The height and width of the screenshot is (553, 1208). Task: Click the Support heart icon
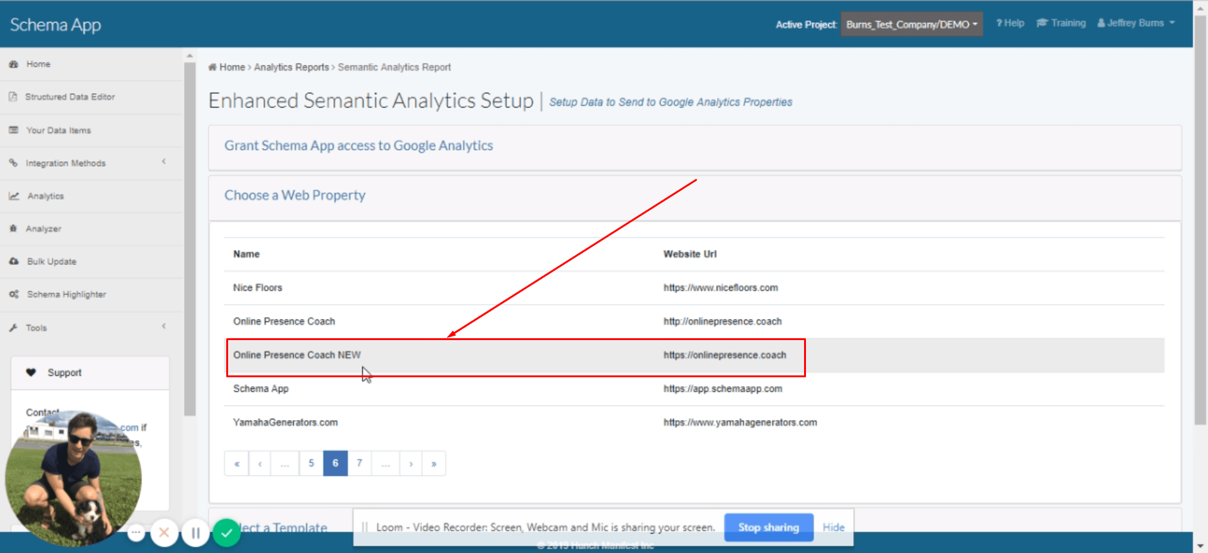(x=31, y=372)
